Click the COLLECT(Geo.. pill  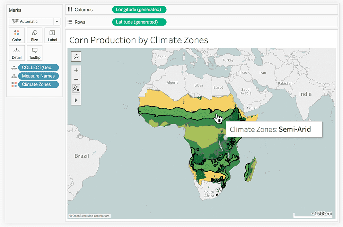pyautogui.click(x=38, y=68)
